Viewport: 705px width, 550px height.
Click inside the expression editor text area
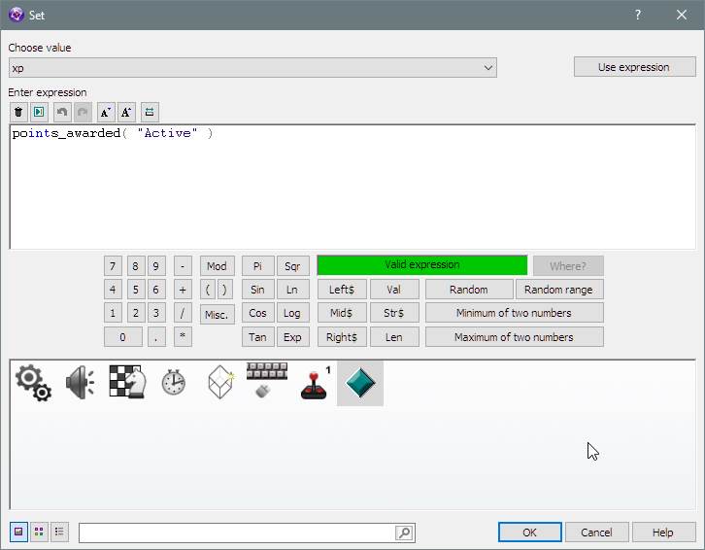pos(352,187)
